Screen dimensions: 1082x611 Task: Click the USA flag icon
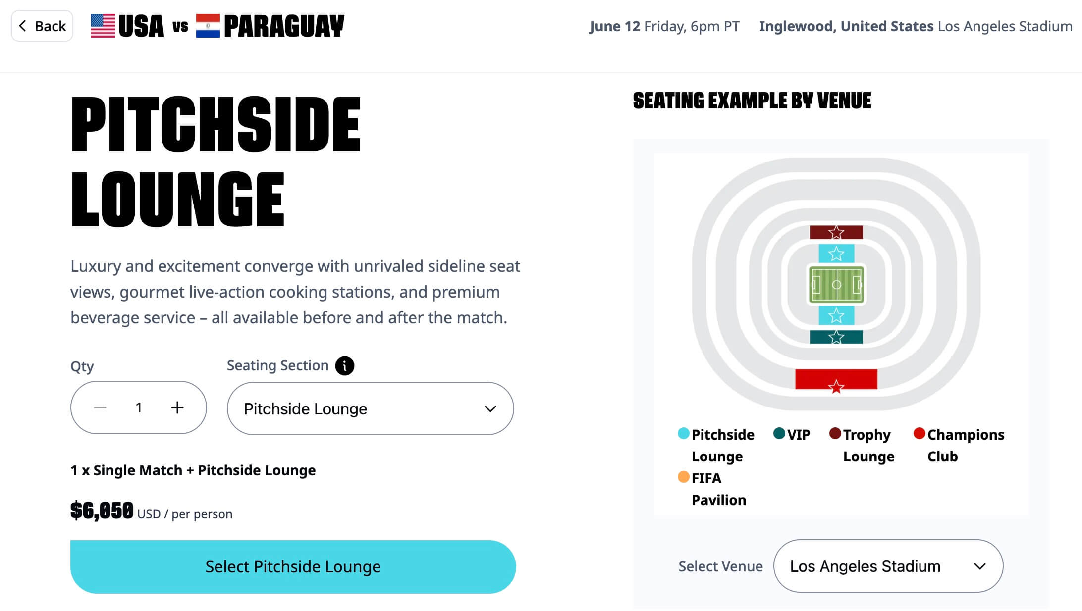[104, 25]
